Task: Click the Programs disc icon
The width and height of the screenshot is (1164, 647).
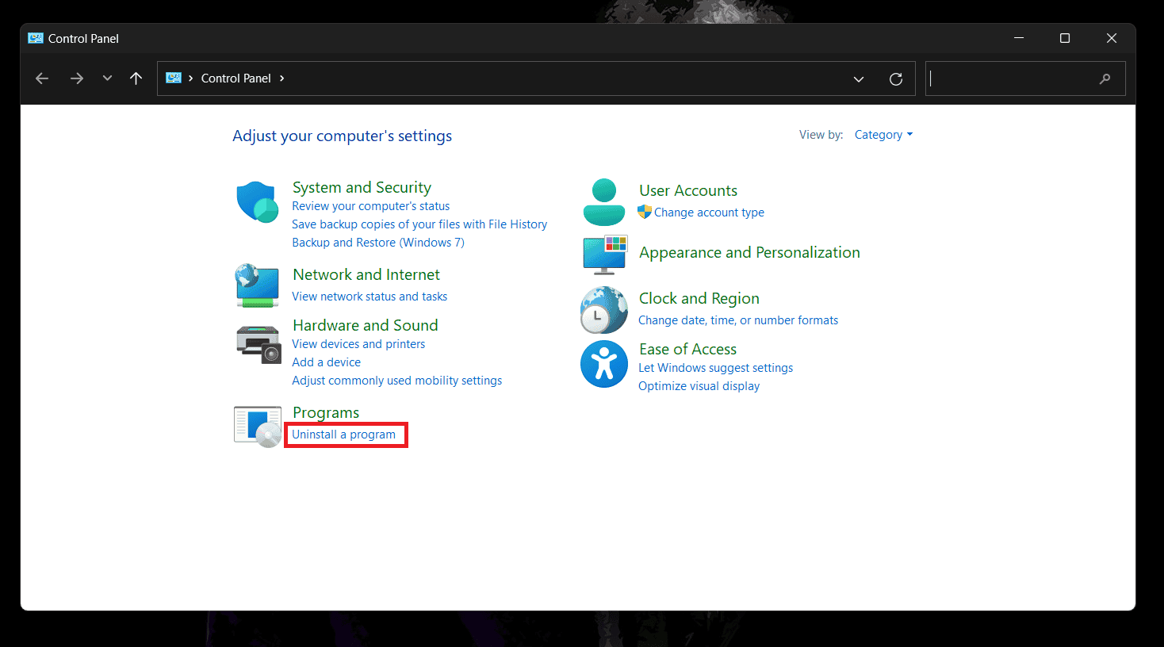Action: click(258, 427)
